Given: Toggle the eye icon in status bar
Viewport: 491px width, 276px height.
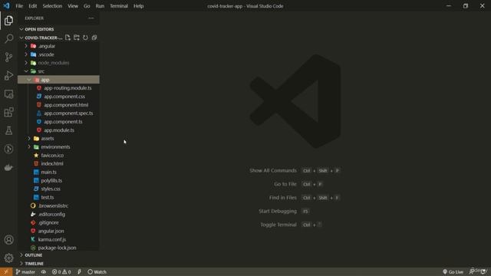Looking at the screenshot, I should coord(44,272).
